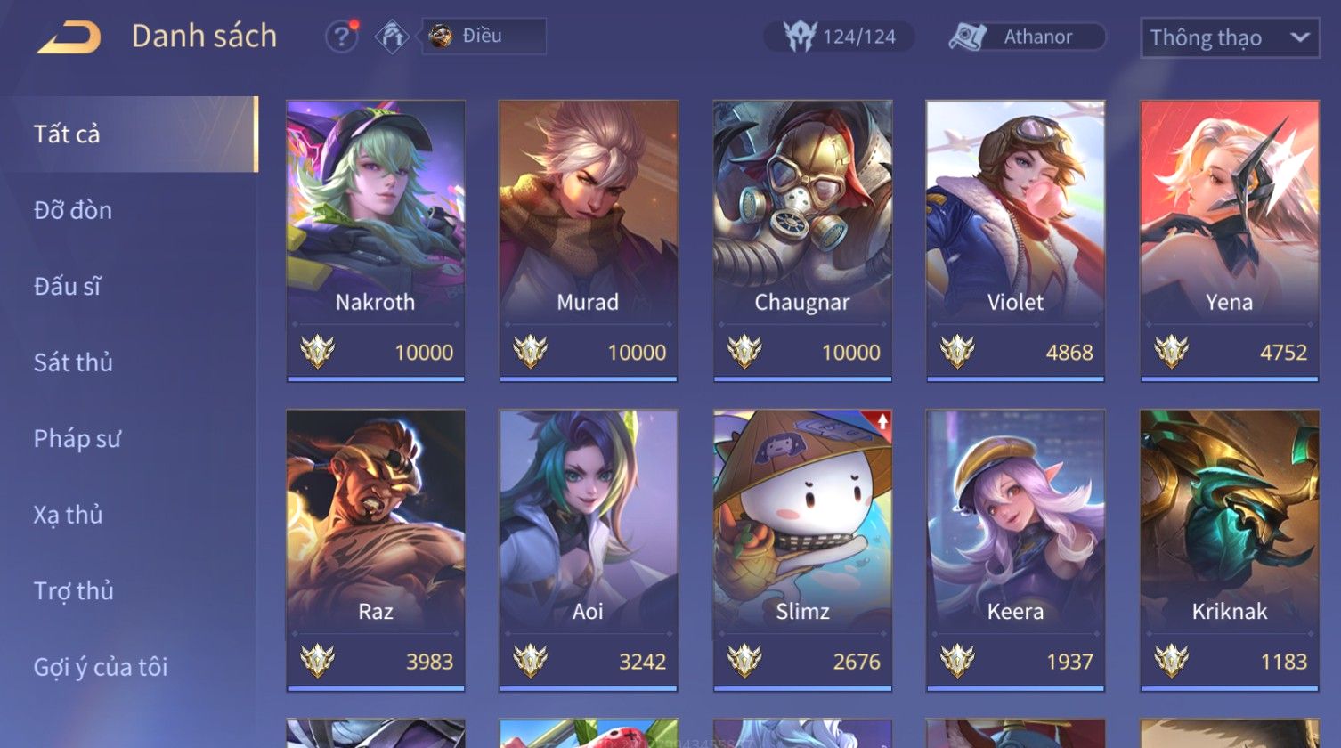Open the Chaugnar hero card
The image size is (1341, 748).
coord(802,240)
